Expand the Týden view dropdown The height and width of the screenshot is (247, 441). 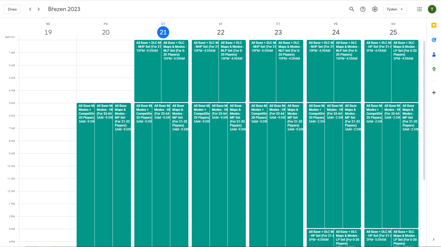click(x=395, y=9)
